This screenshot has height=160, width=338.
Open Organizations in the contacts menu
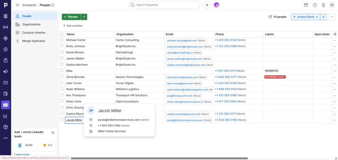35,25
